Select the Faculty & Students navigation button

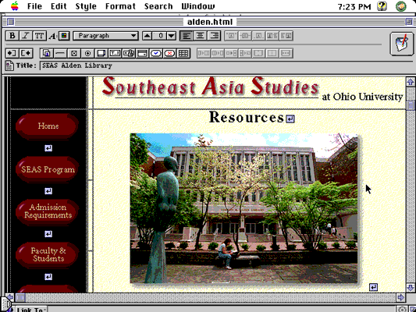click(48, 255)
